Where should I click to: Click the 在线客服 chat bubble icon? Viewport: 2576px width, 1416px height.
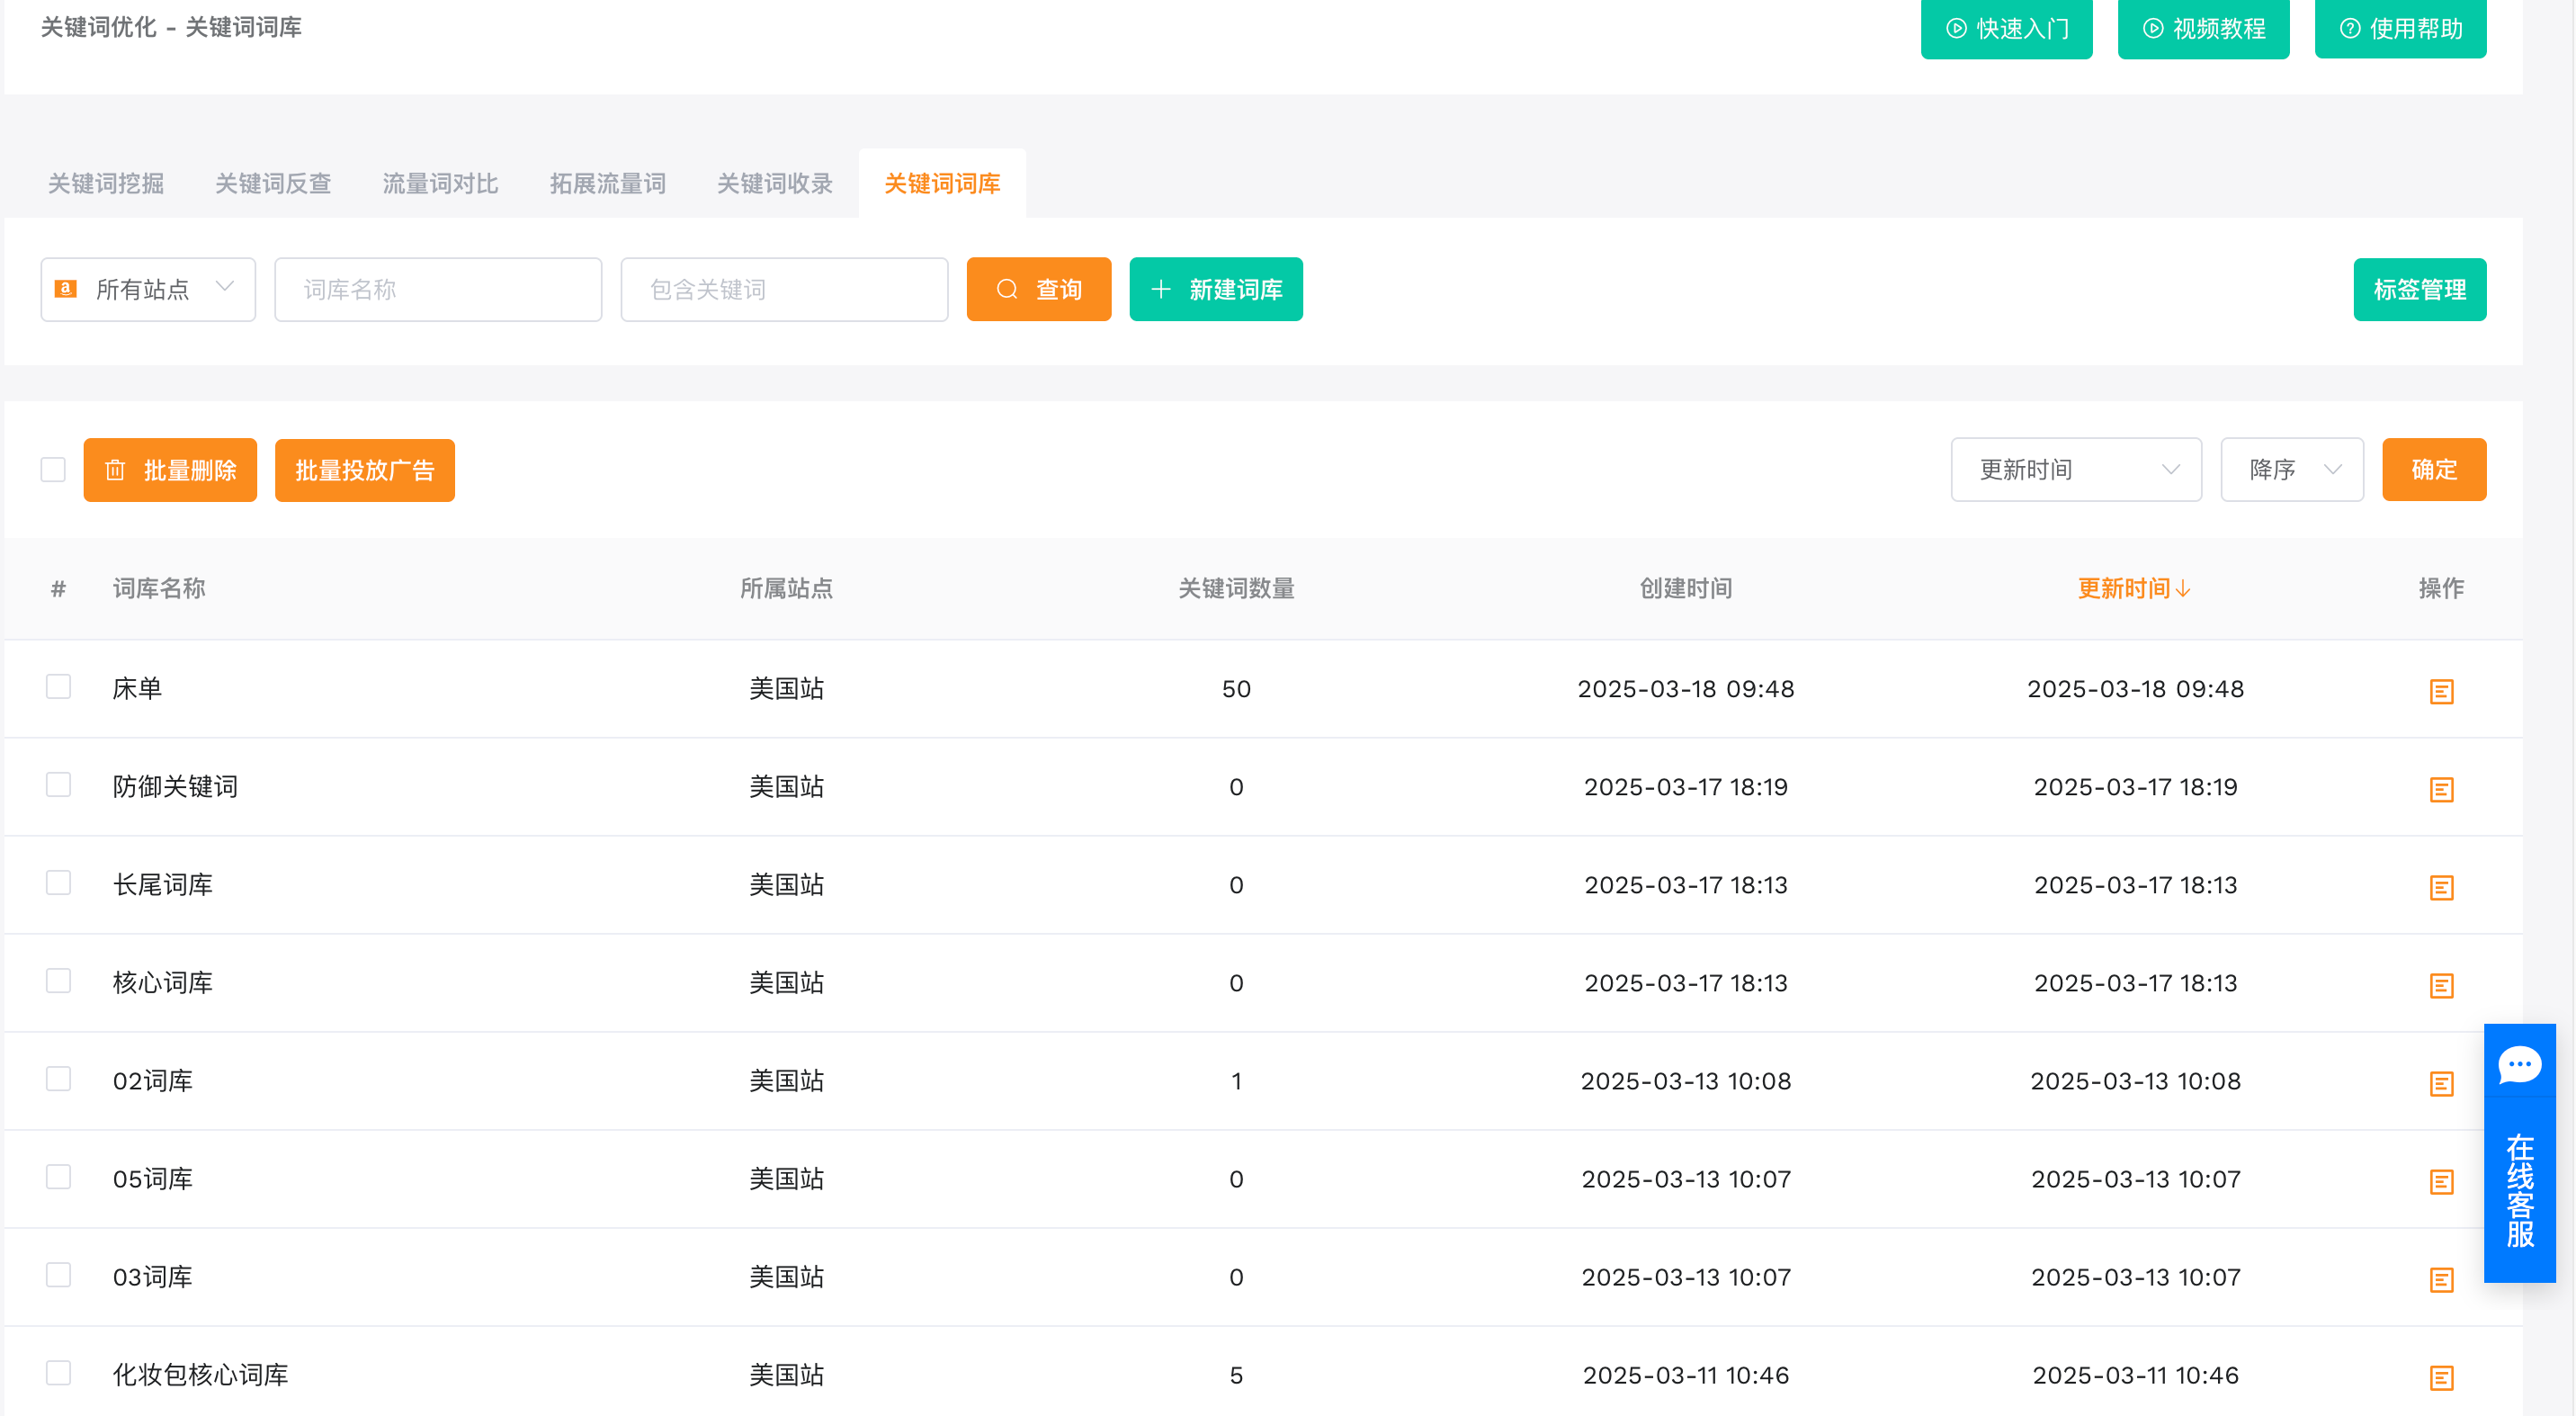point(2520,1063)
